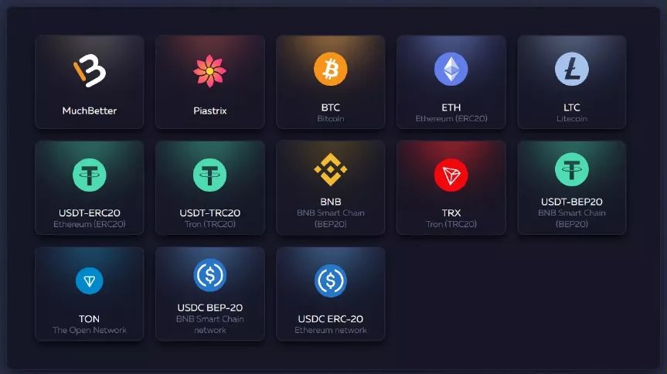This screenshot has width=667, height=374.
Task: Click the USDC BEP-20 dollar icon
Action: tap(209, 275)
